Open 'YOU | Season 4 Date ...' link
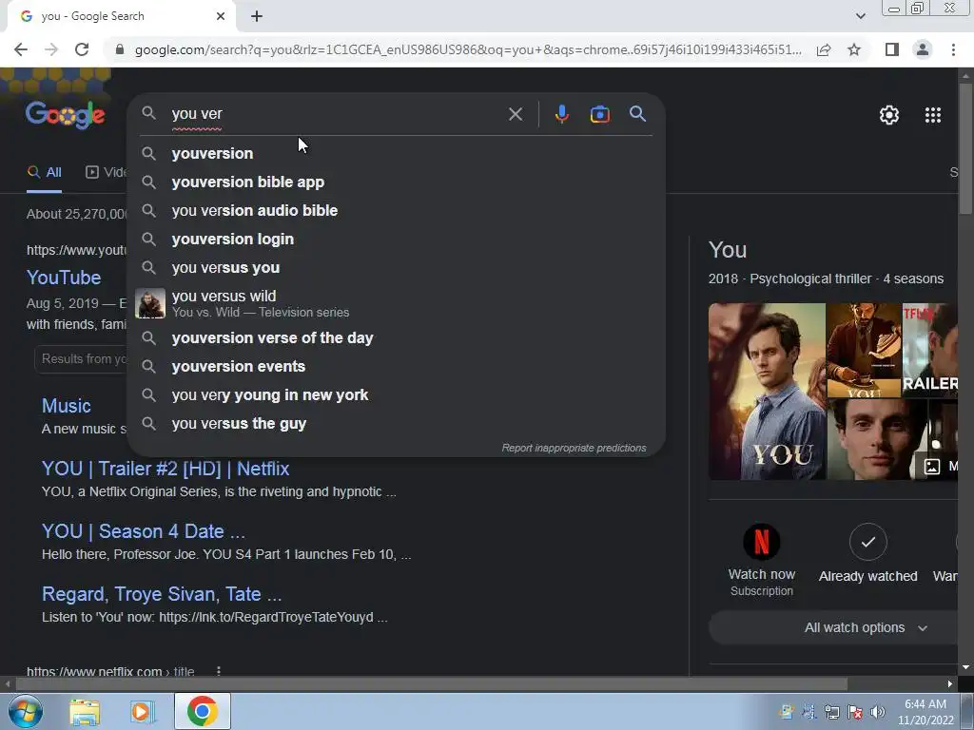The image size is (974, 730). coord(144,531)
